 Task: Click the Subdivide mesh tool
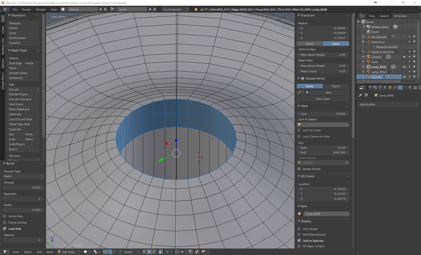click(x=15, y=114)
